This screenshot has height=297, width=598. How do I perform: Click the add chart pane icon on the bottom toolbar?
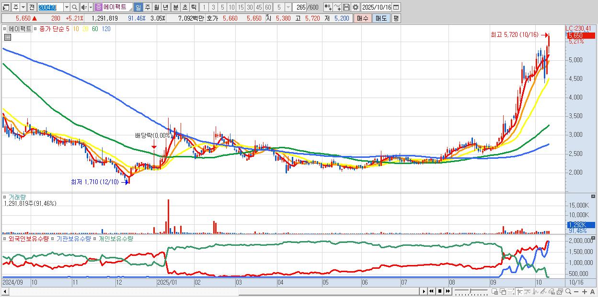[x=494, y=291]
